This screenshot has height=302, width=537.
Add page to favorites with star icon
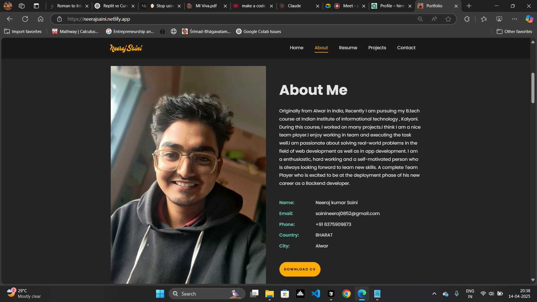[x=448, y=19]
